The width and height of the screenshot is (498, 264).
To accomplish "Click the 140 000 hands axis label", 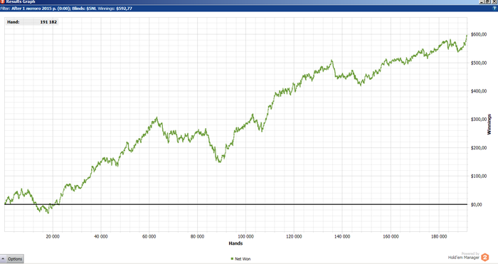I will point(342,237).
